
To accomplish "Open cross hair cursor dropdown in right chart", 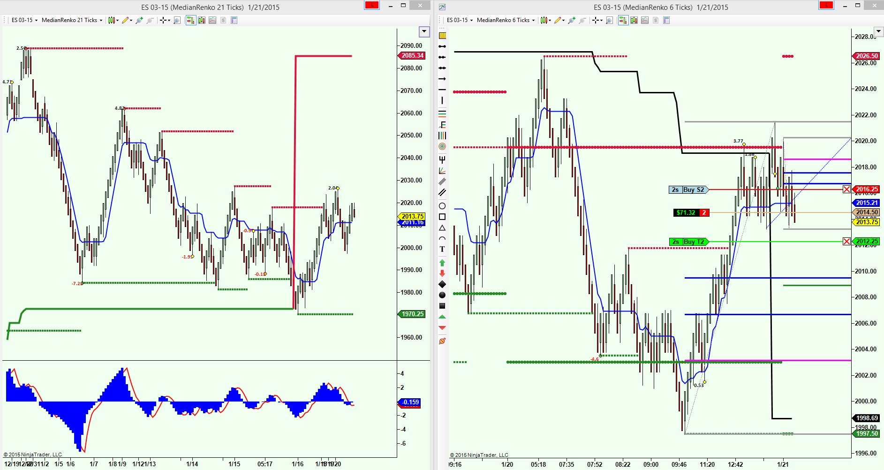I will coord(597,20).
